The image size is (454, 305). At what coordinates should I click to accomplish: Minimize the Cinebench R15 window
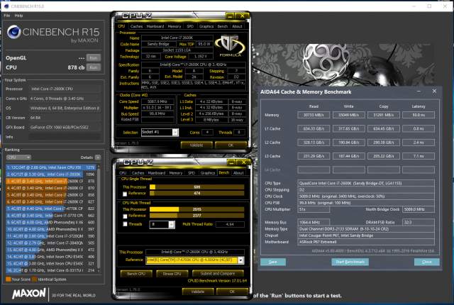[x=414, y=6]
